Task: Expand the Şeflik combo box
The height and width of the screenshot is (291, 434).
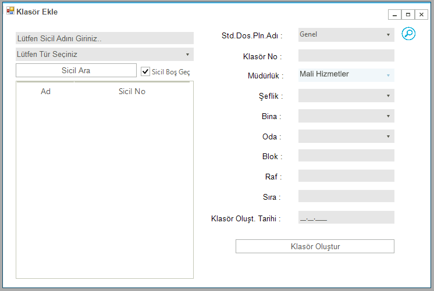Action: tap(346, 96)
